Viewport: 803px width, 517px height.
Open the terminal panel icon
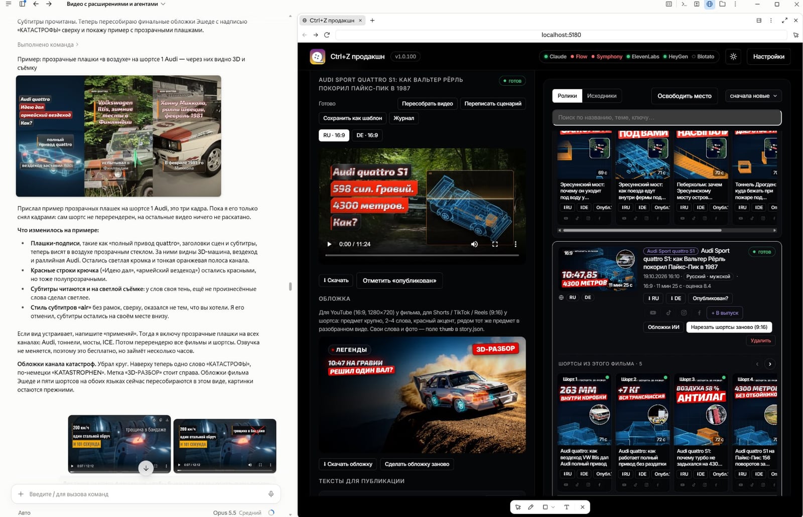tap(684, 4)
